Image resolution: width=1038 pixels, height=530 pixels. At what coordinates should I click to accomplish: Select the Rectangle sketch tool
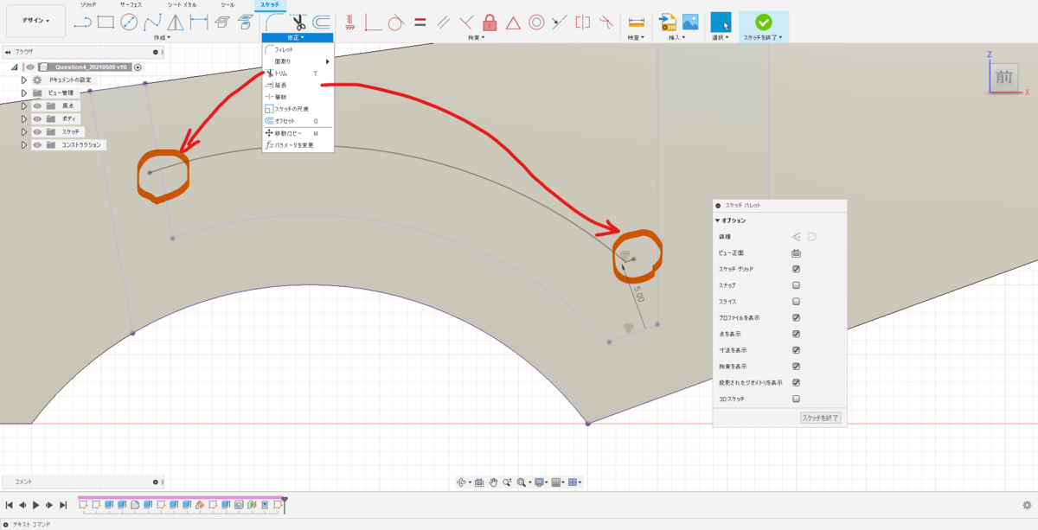tap(106, 22)
